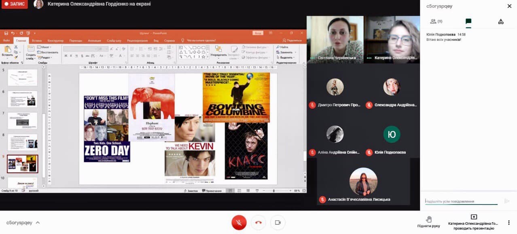Click the Восстановить reset button
517x234 pixels.
(48, 52)
